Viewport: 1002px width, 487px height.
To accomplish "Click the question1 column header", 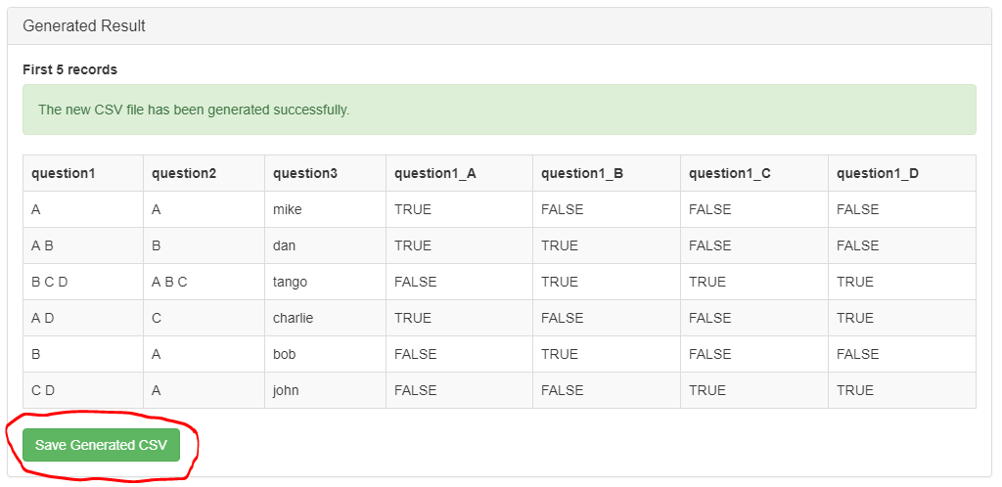I will [x=64, y=173].
